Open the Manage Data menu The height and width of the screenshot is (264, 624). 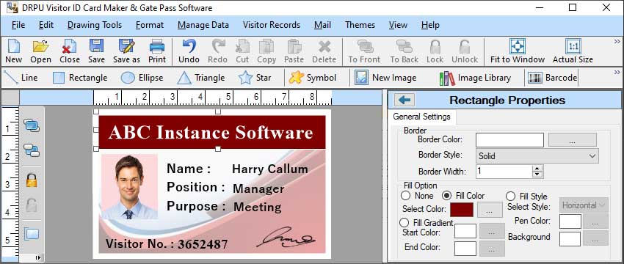(203, 25)
